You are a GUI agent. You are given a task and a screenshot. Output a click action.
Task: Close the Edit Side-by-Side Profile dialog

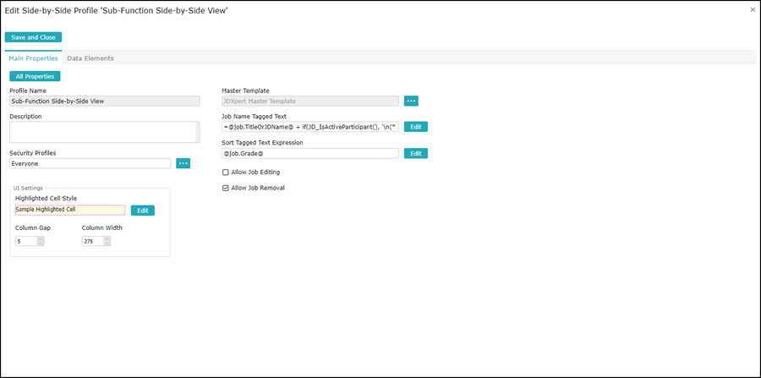click(x=753, y=9)
